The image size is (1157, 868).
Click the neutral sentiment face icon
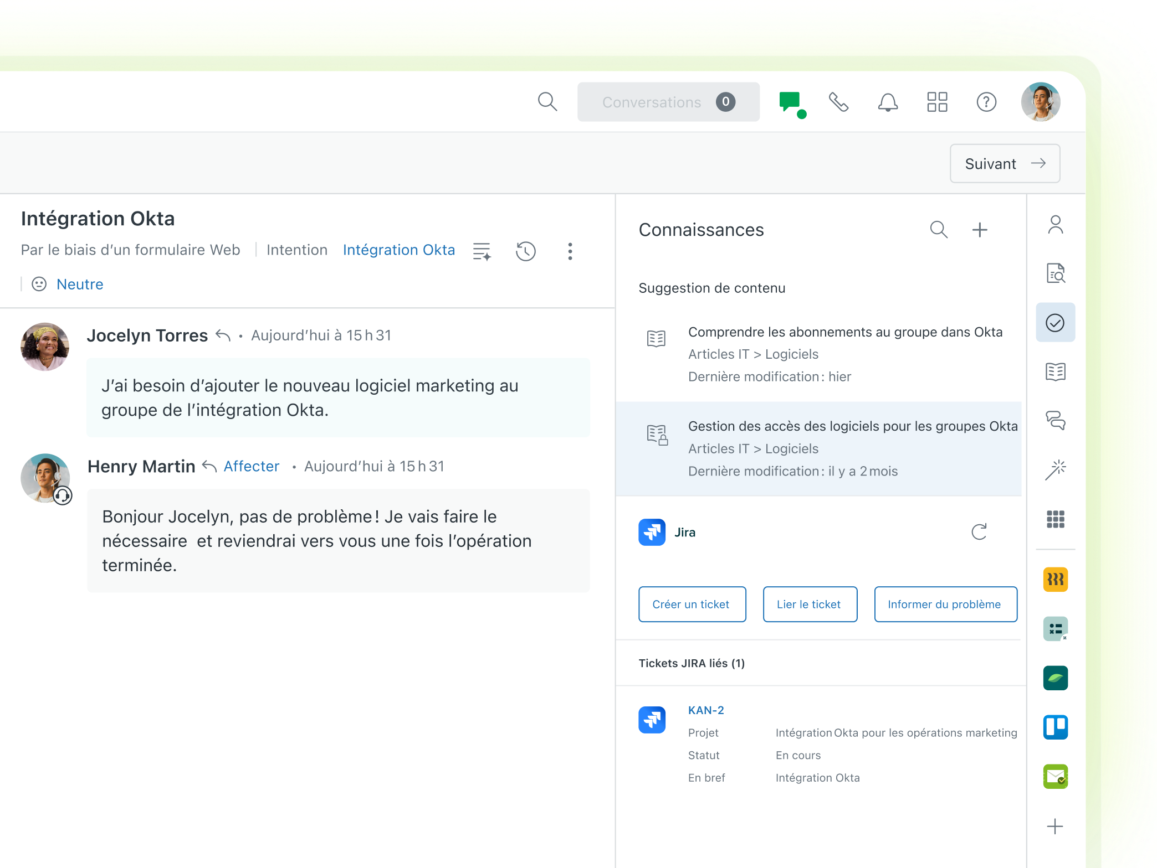coord(39,284)
